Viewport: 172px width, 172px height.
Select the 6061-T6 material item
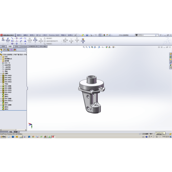7,63
